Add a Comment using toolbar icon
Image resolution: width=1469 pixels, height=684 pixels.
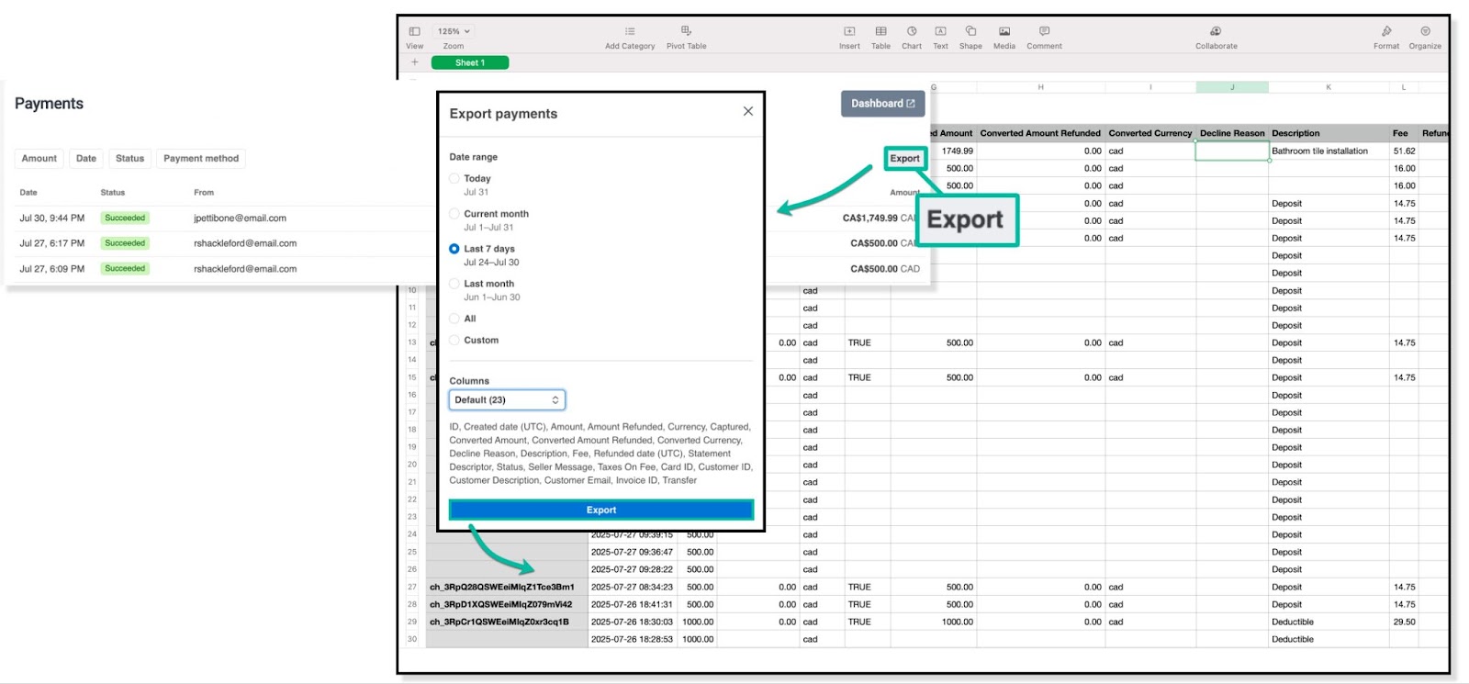[x=1044, y=31]
